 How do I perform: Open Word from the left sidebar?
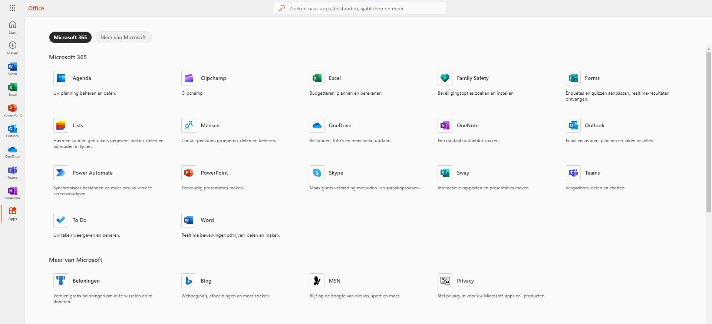(13, 69)
